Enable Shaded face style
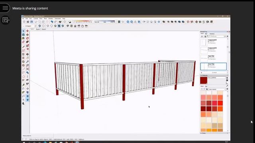Viewport: 255px width, 143px height. (x=55, y=26)
